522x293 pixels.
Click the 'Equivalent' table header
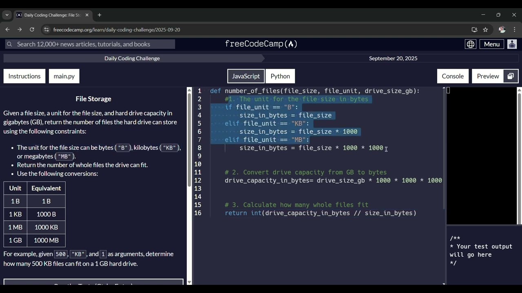pos(46,188)
